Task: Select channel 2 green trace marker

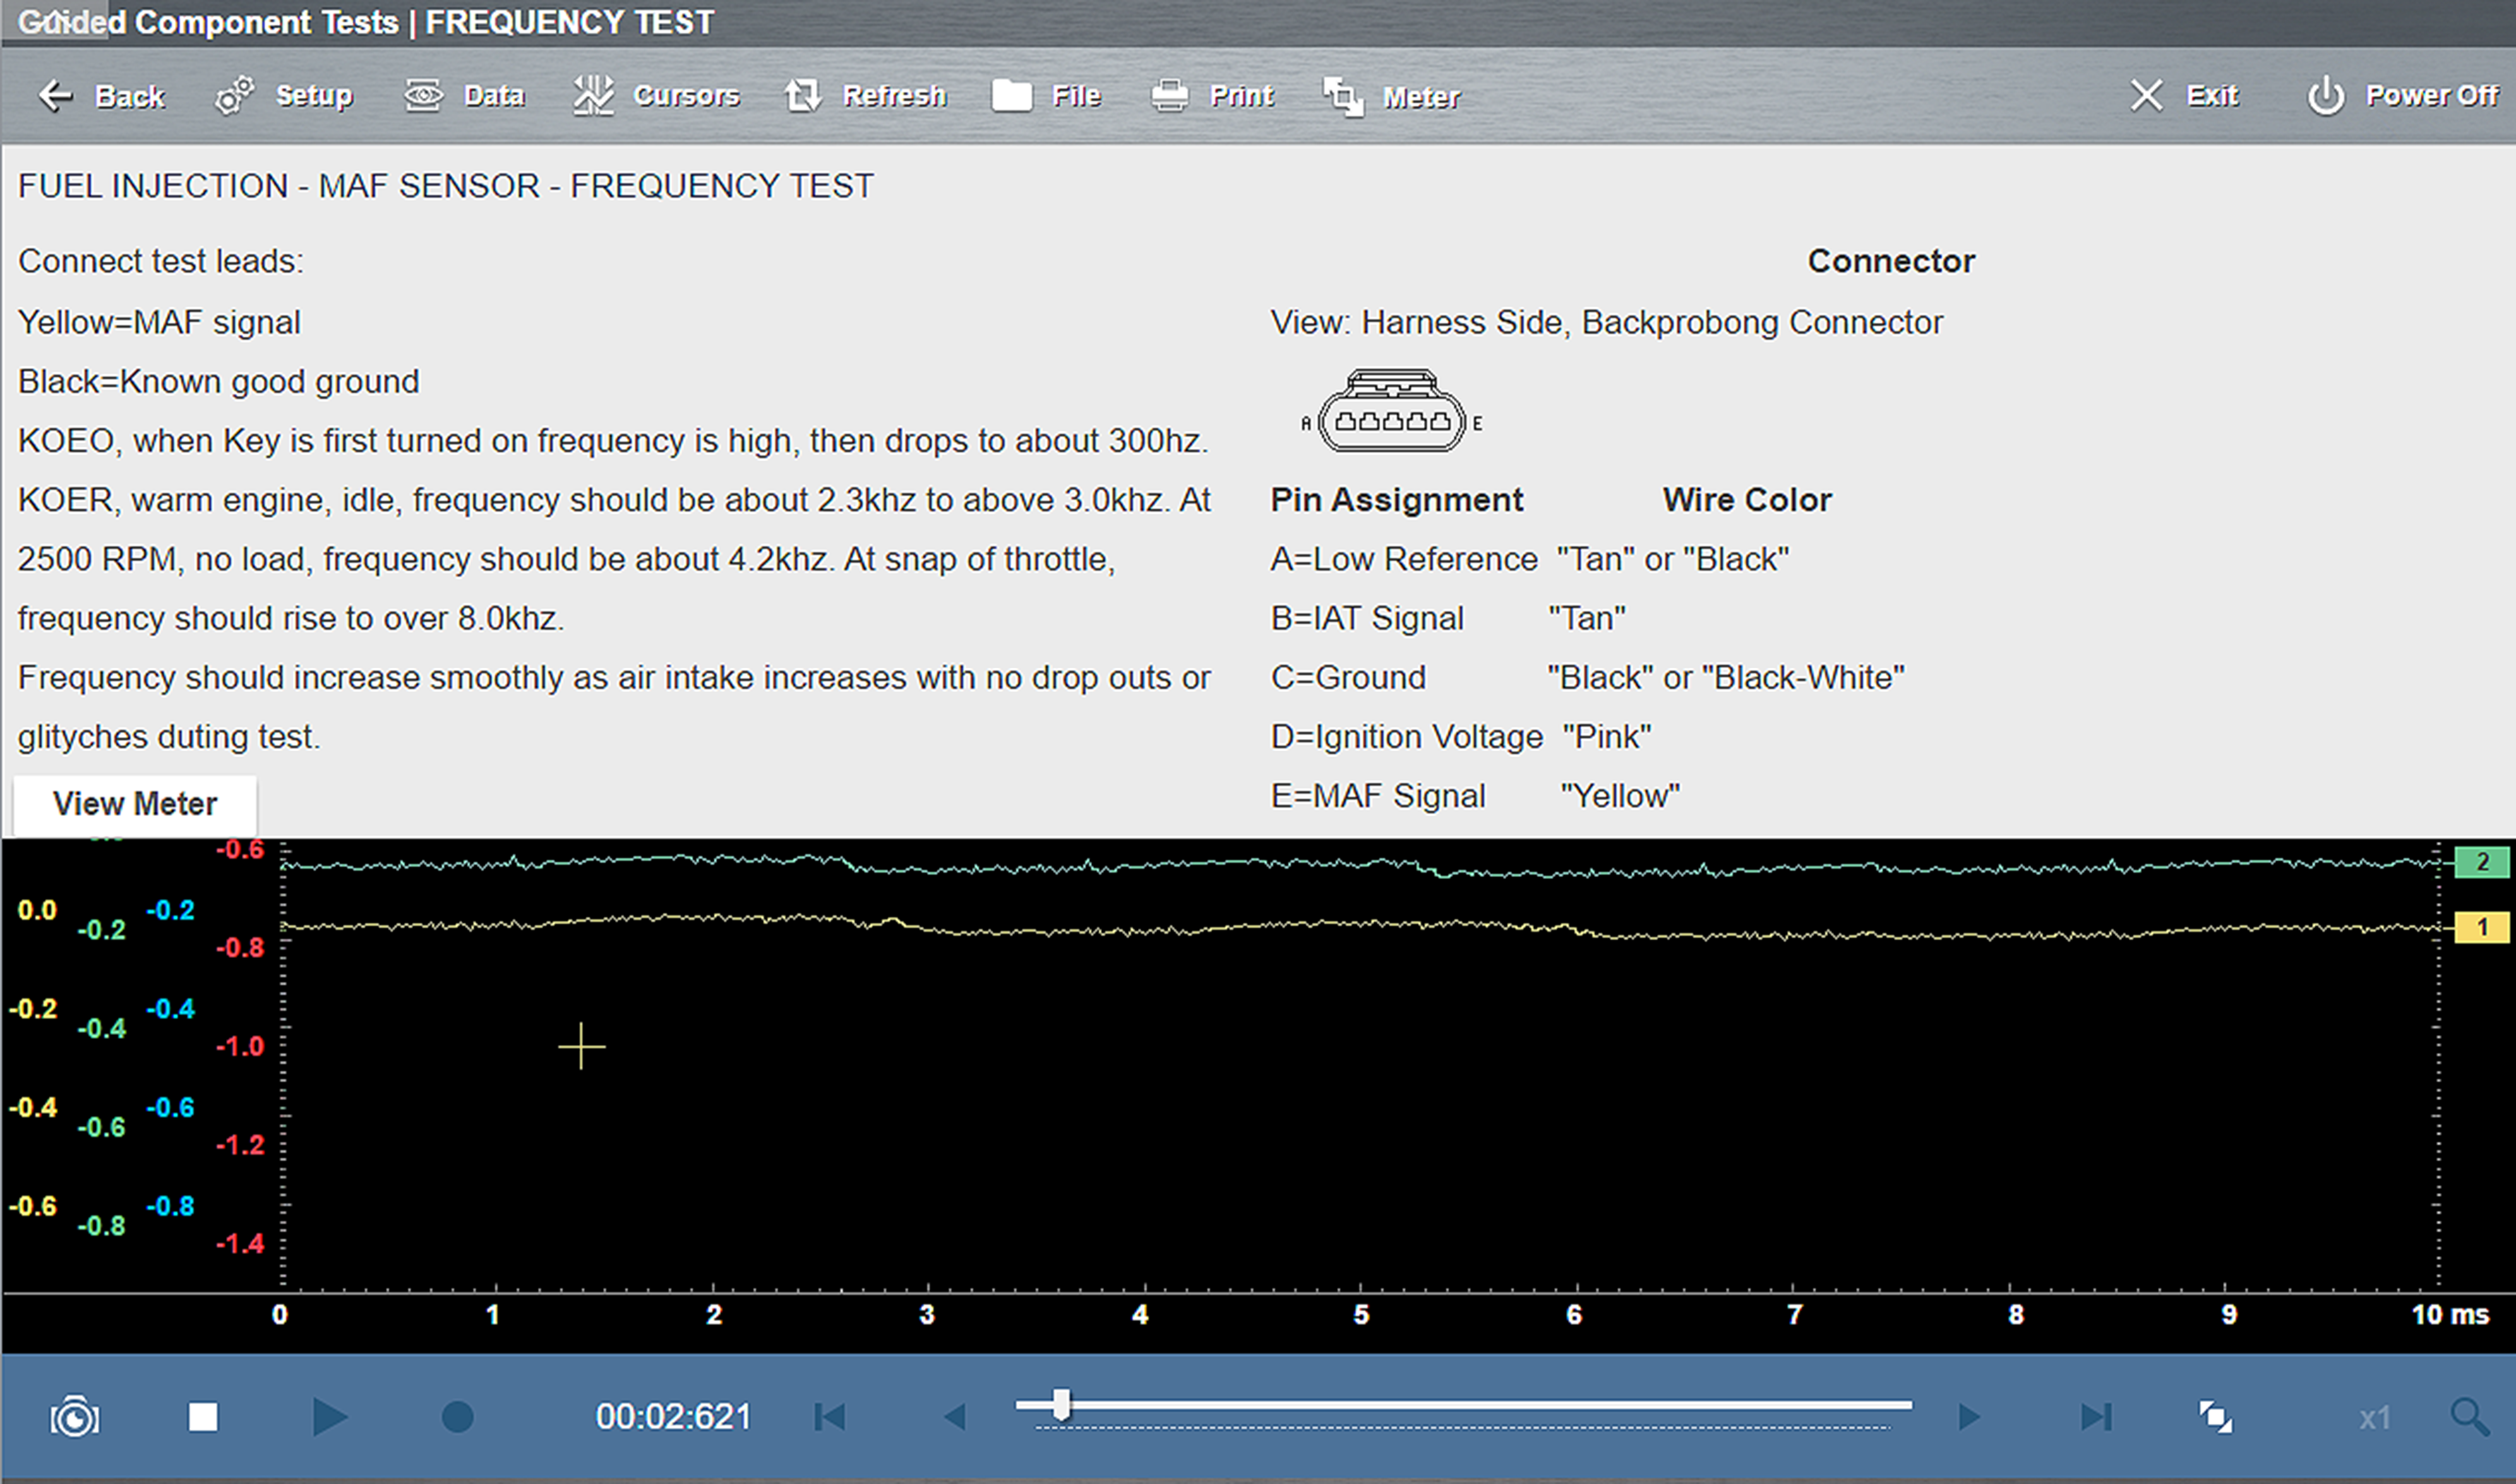Action: [2481, 862]
